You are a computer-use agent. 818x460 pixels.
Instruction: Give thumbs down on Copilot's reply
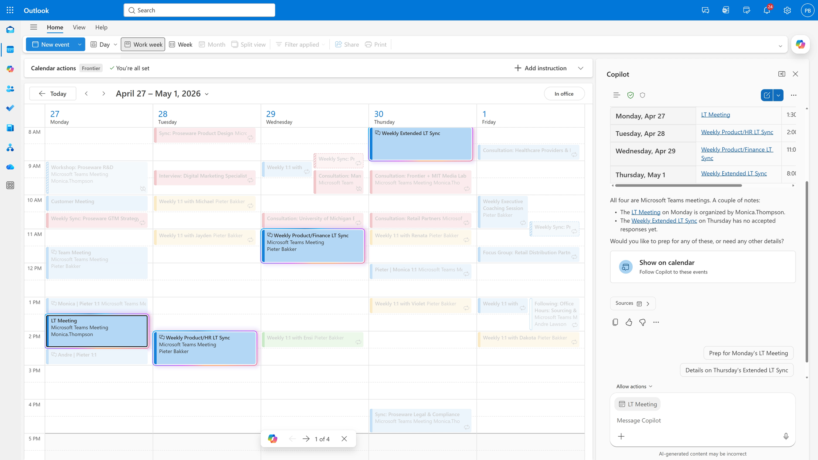click(642, 322)
